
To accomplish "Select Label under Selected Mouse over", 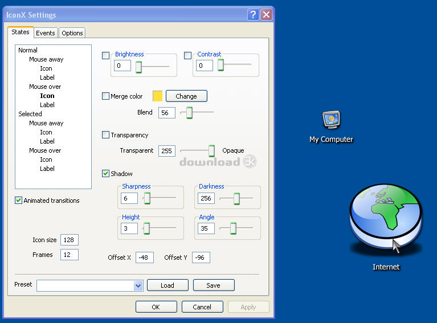I will 47,169.
